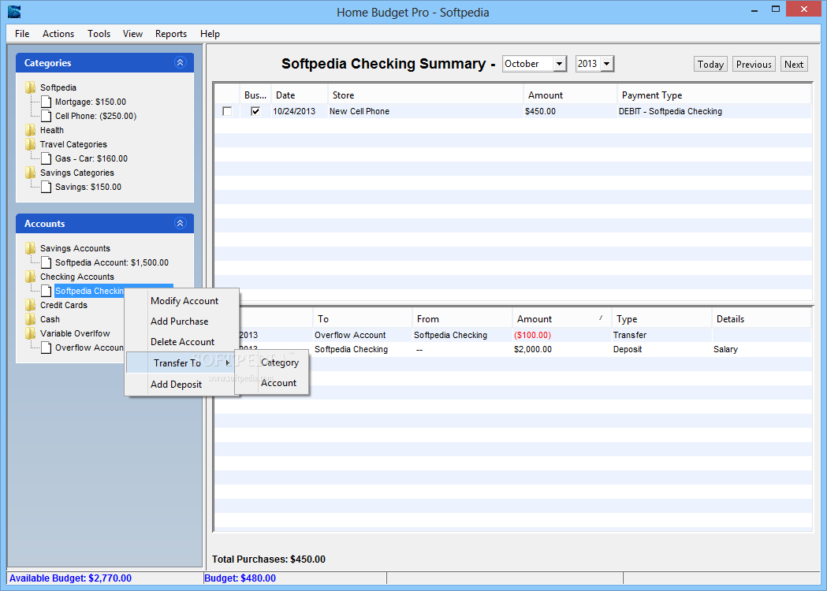Open the Reports menu

pos(171,34)
